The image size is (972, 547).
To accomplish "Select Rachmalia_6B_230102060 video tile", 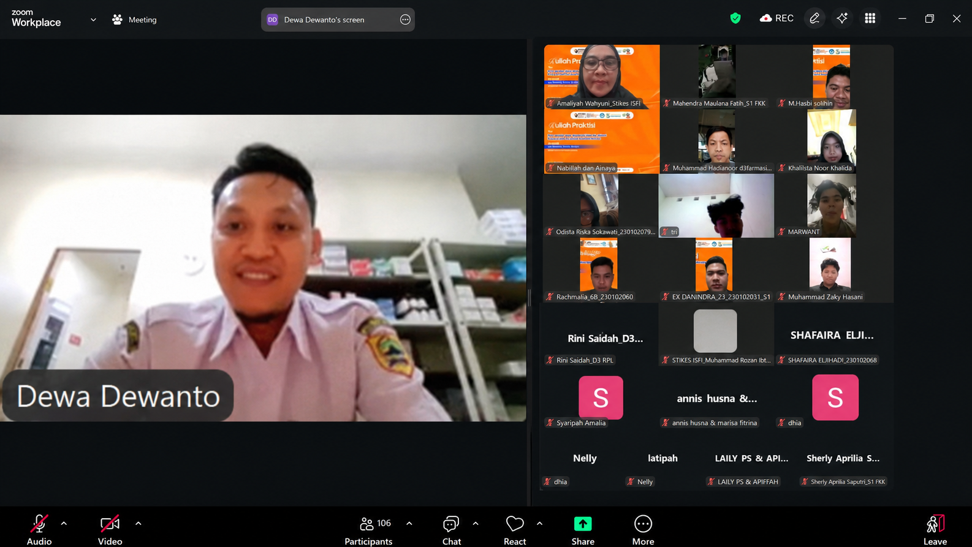I will click(601, 270).
